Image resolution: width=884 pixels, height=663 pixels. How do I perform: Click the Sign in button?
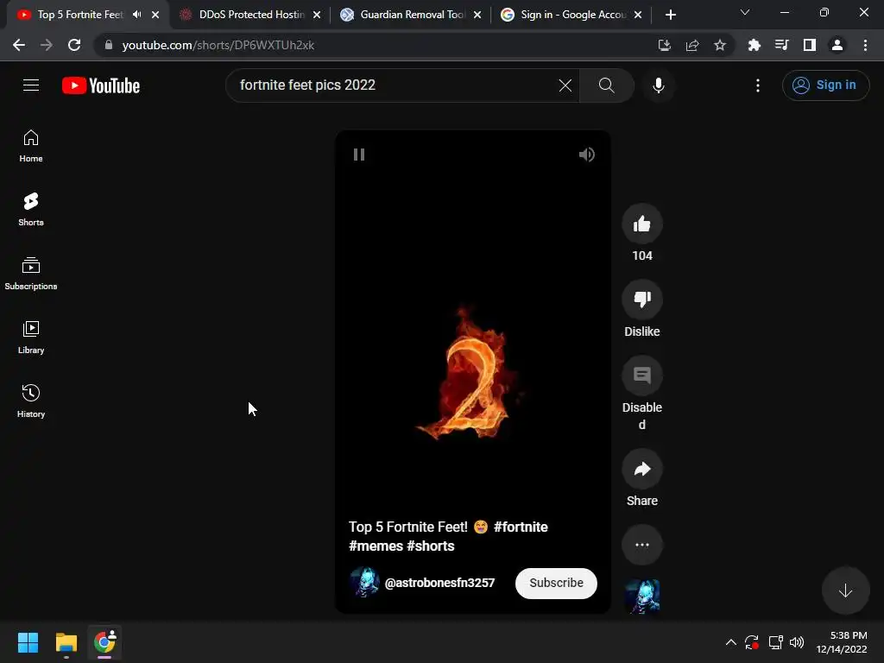pos(825,85)
